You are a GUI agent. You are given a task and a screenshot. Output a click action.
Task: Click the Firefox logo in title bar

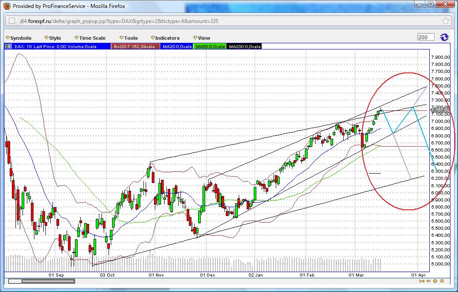tap(7, 6)
